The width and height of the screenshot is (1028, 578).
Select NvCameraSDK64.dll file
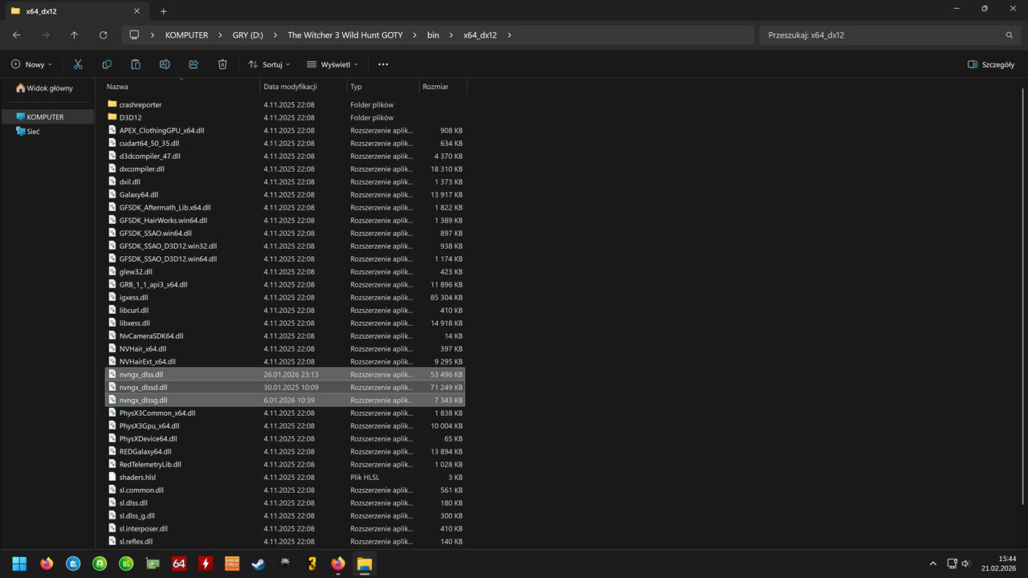[285, 336]
